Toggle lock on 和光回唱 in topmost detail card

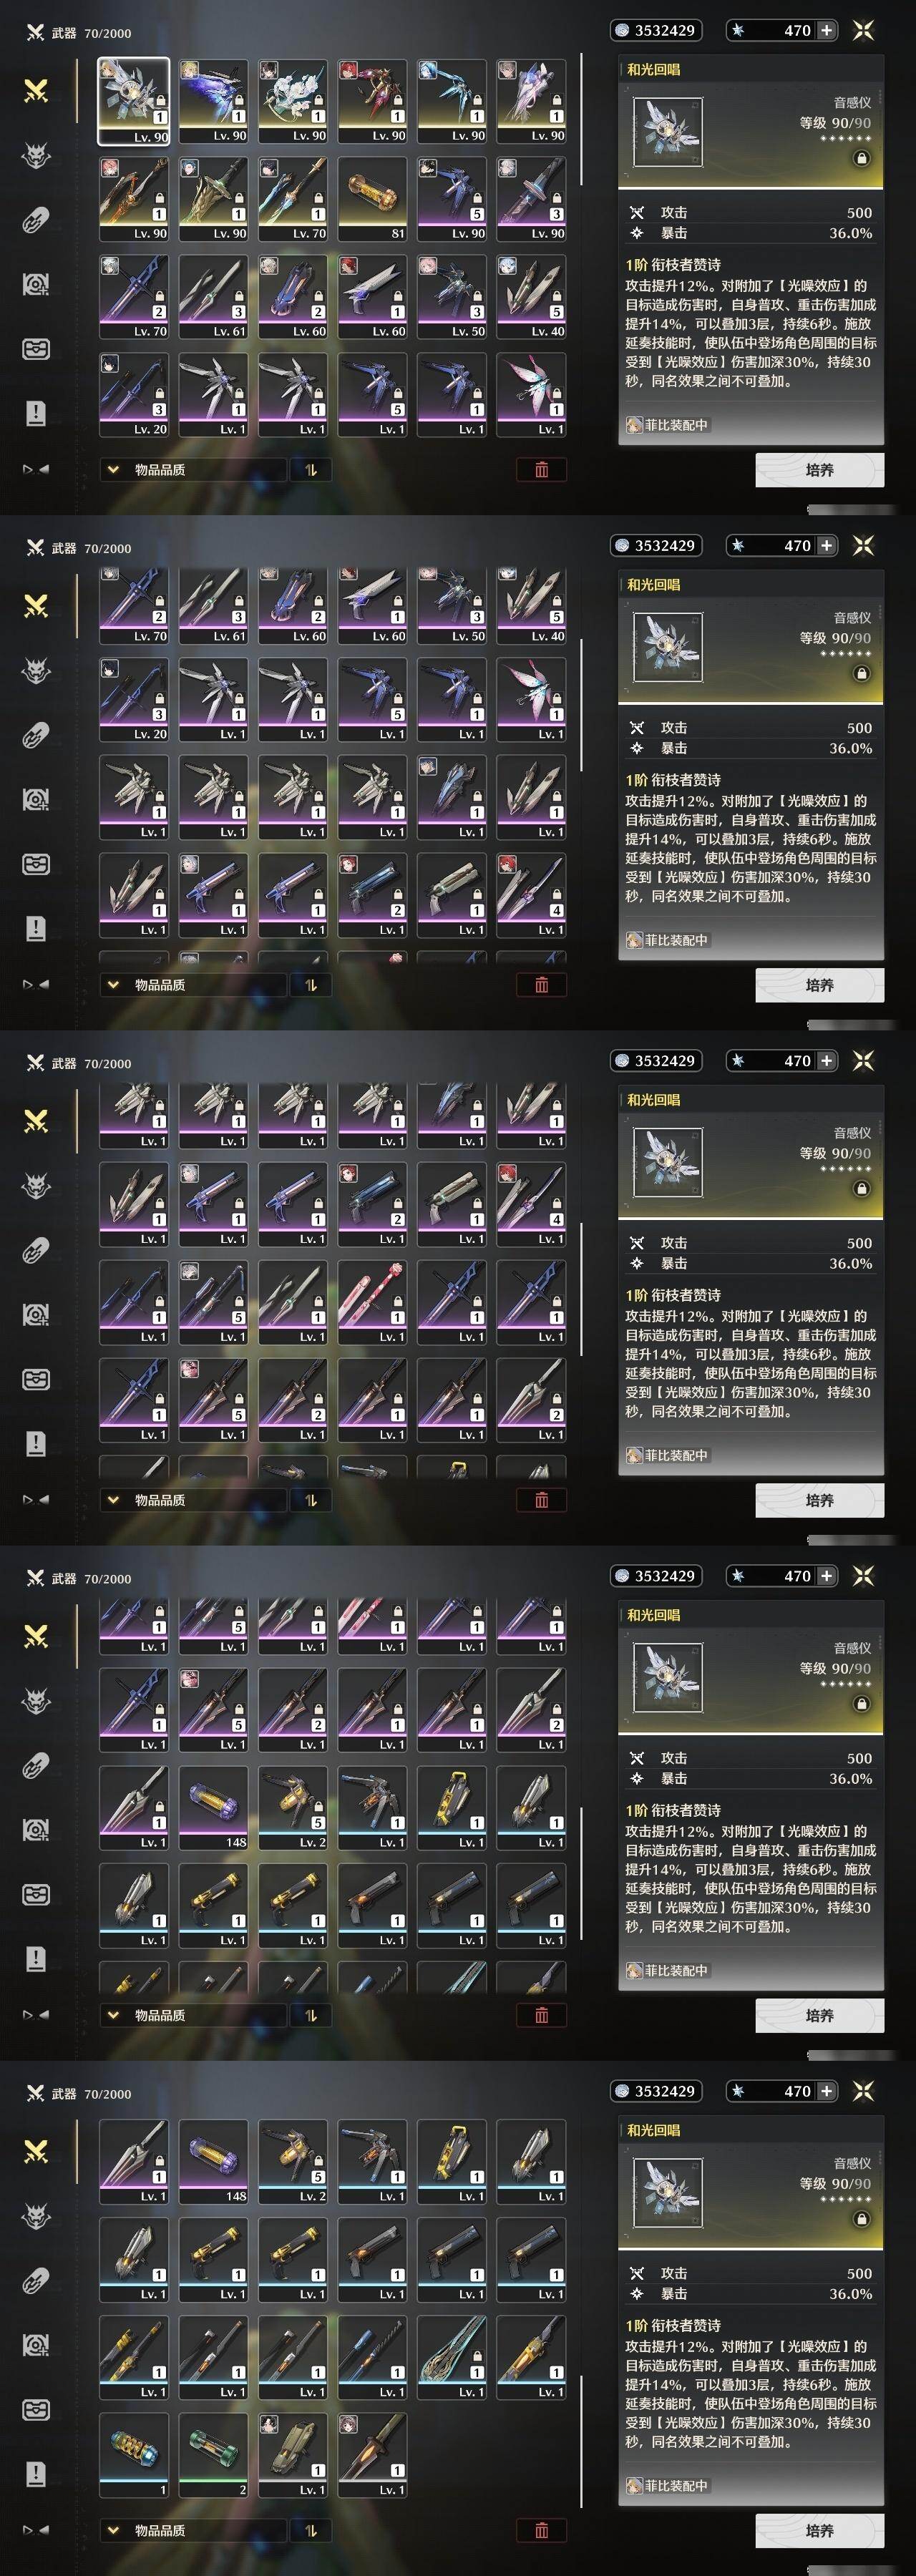coord(861,158)
